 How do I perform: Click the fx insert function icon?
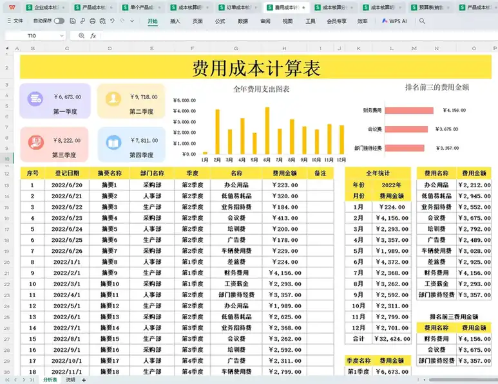93,35
